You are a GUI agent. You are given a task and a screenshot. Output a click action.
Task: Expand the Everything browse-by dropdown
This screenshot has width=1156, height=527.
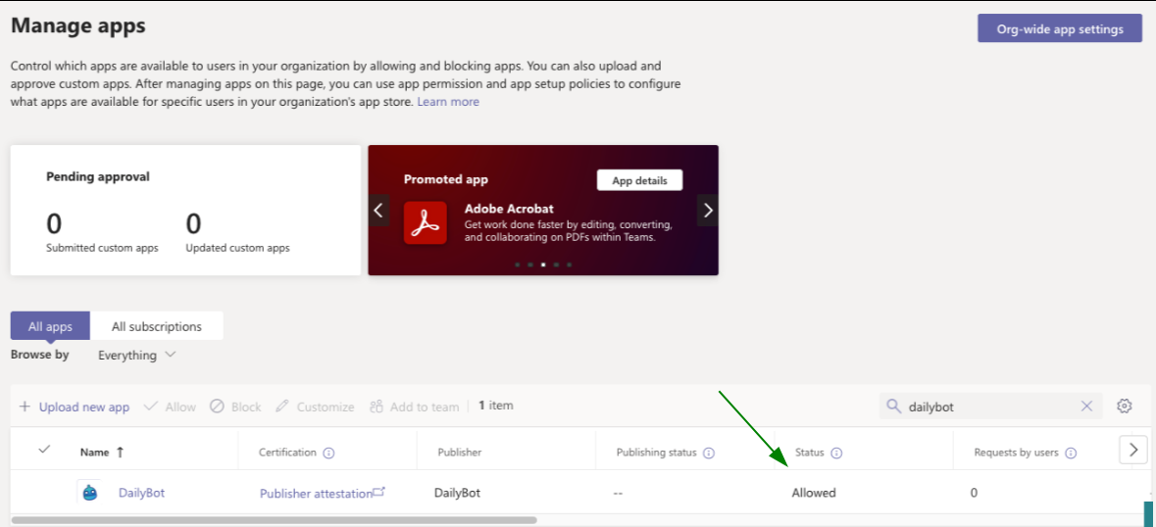pos(136,355)
